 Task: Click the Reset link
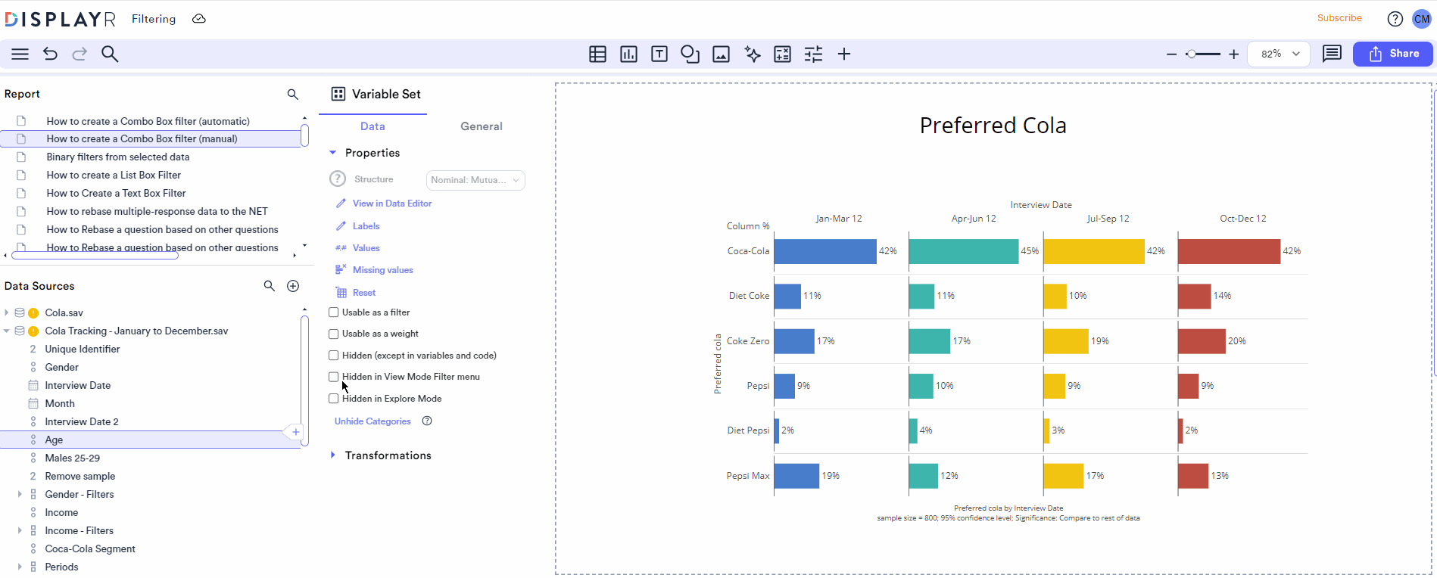(x=363, y=293)
